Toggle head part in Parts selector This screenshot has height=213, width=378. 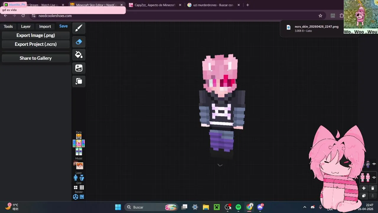point(79,136)
